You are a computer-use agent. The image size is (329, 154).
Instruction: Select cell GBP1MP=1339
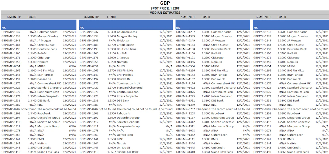coord(11,36)
